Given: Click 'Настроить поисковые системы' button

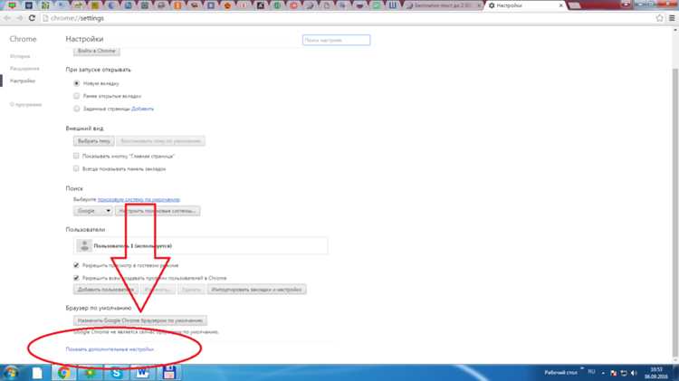Looking at the screenshot, I should [158, 211].
